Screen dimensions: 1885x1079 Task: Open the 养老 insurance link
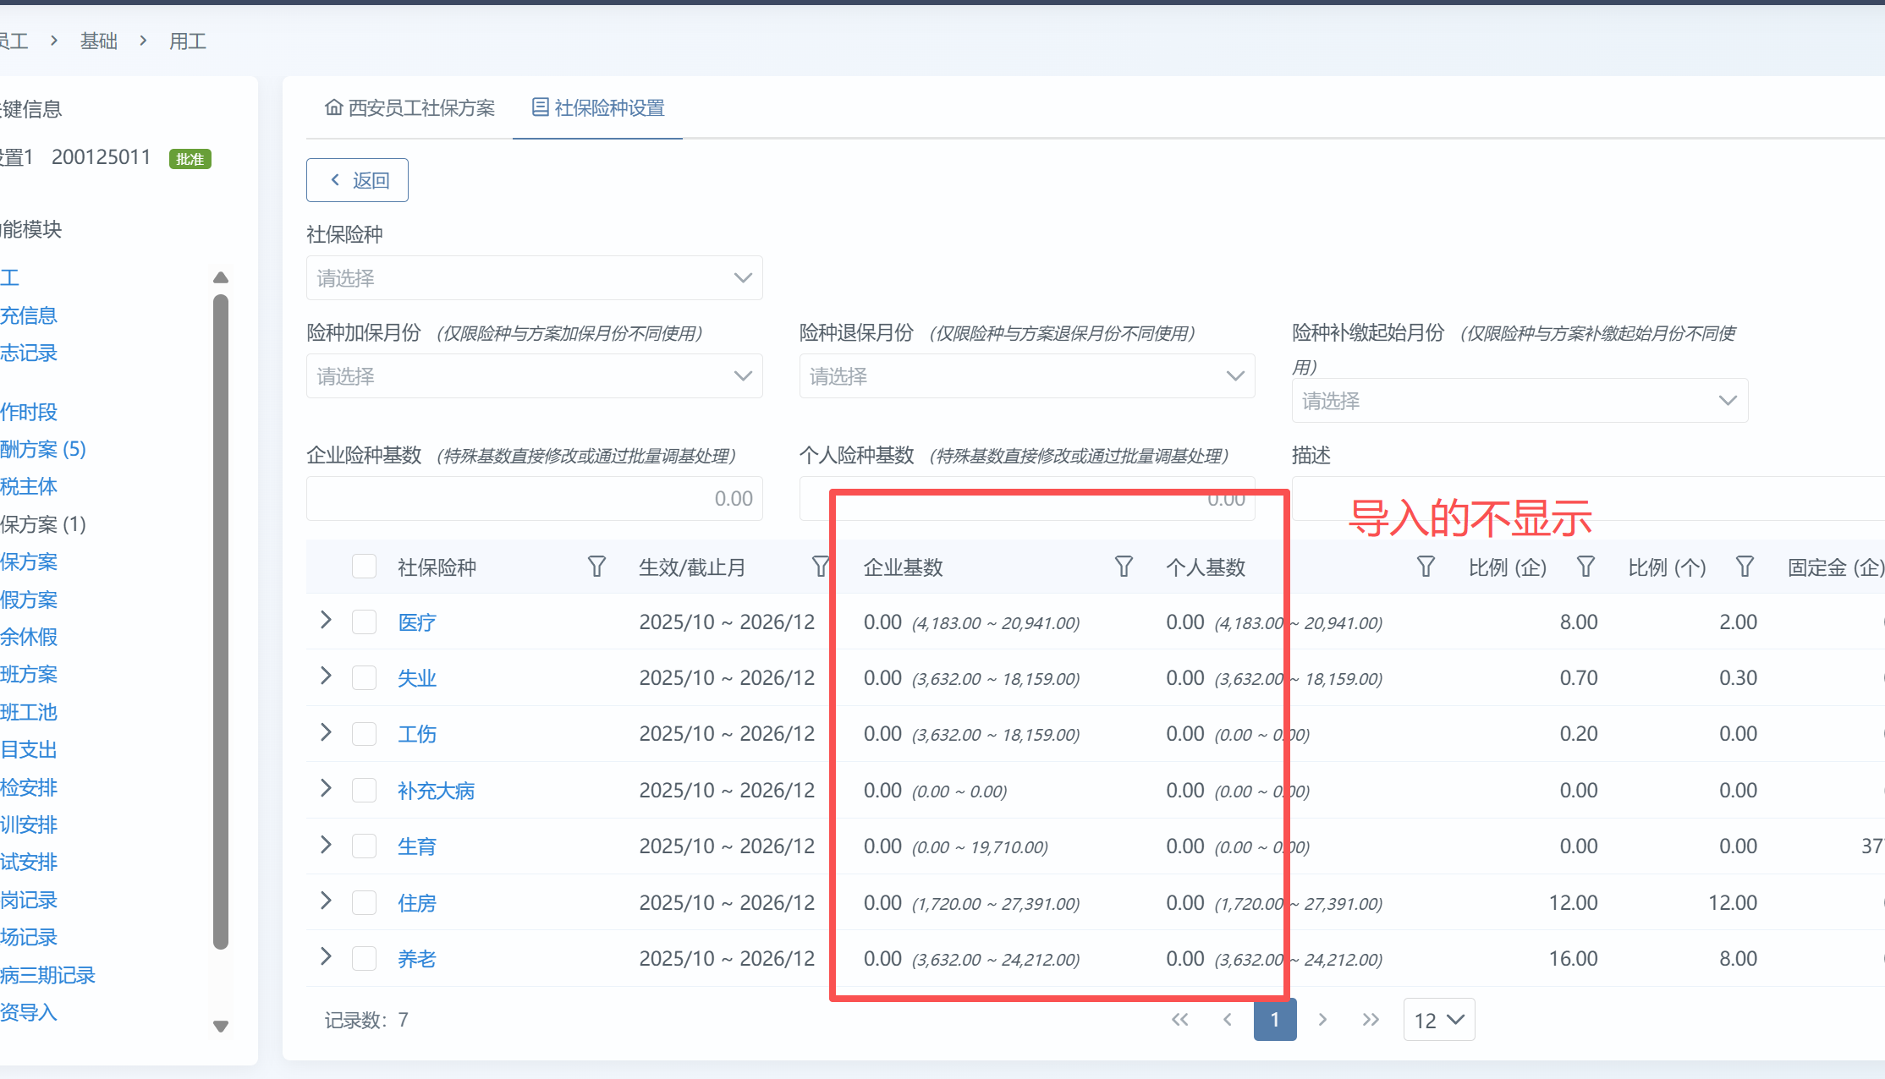(417, 959)
